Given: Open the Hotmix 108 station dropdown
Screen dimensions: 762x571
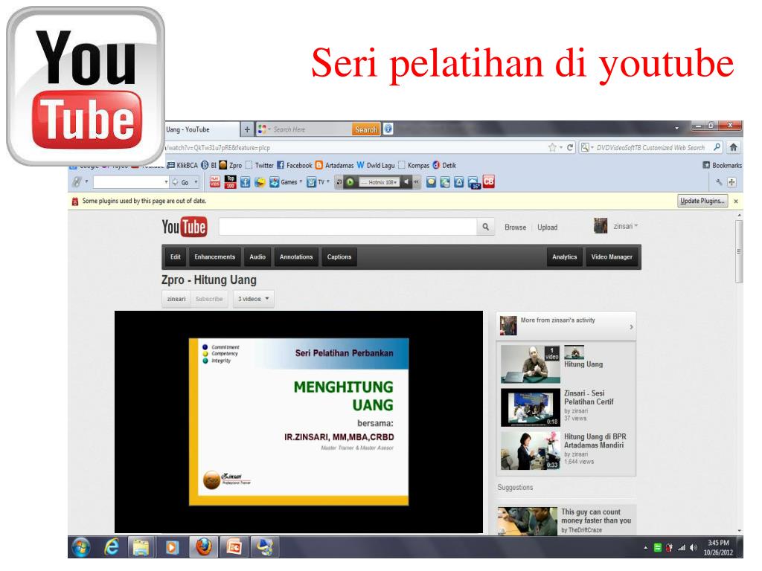Looking at the screenshot, I should pos(379,182).
